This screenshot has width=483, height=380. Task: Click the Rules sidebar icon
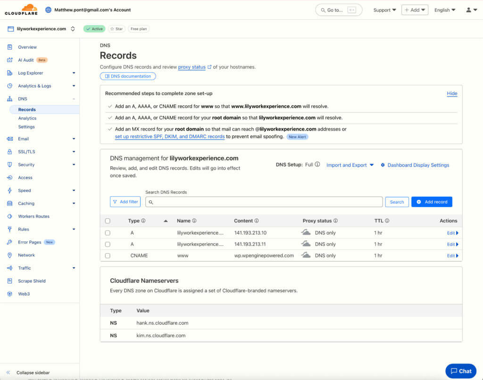coord(10,230)
